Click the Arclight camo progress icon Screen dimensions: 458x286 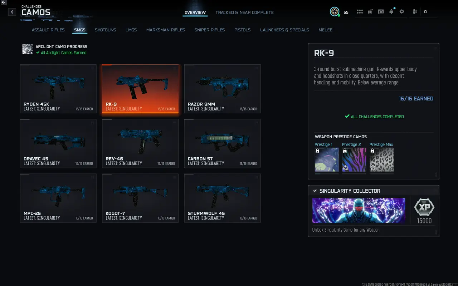[x=28, y=49]
